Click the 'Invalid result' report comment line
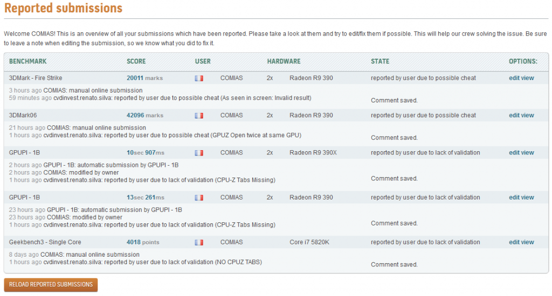 160,98
